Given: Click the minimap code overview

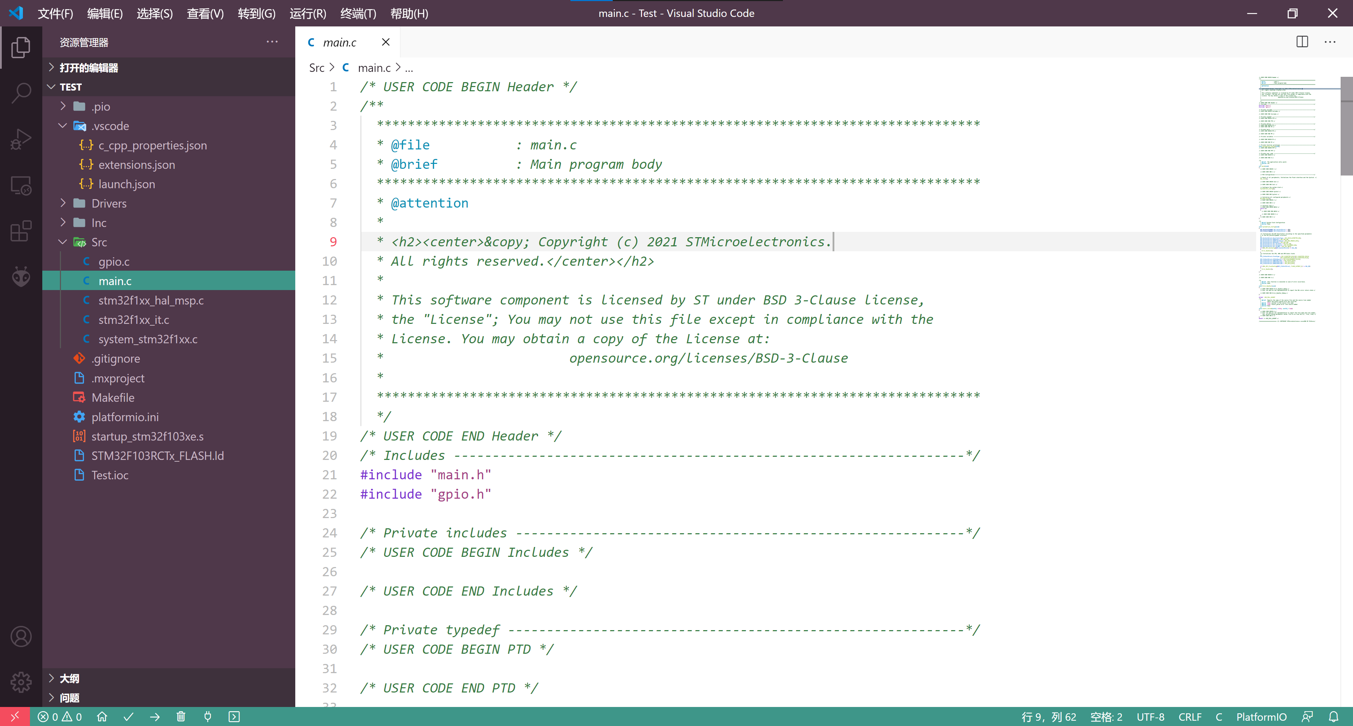Looking at the screenshot, I should pos(1287,199).
